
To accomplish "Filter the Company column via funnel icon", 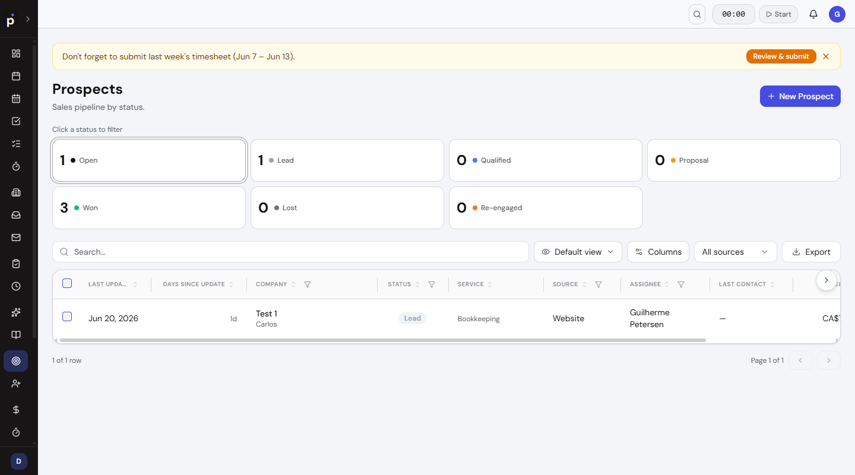I will [308, 284].
